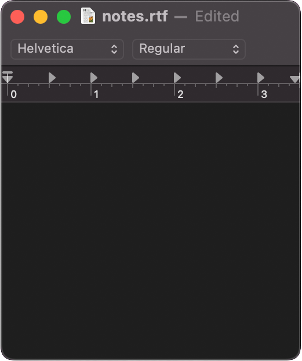Close the notes.rtf window with red button
Viewport: 302px width, 361px height.
point(17,17)
